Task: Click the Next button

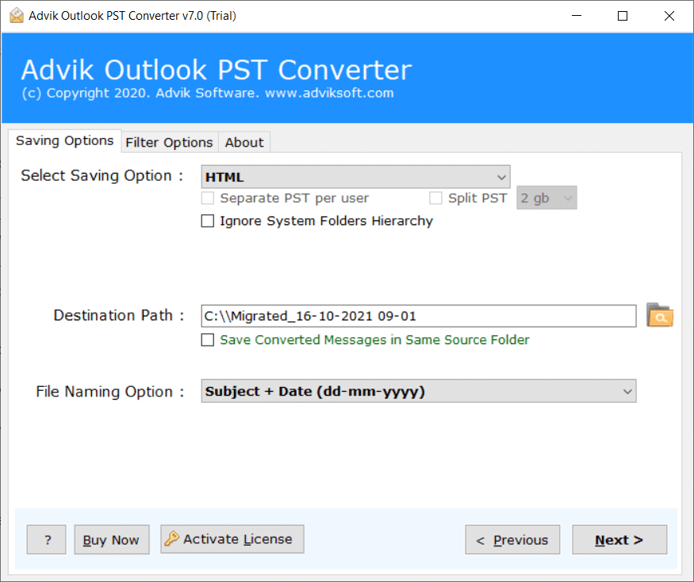Action: pos(619,539)
